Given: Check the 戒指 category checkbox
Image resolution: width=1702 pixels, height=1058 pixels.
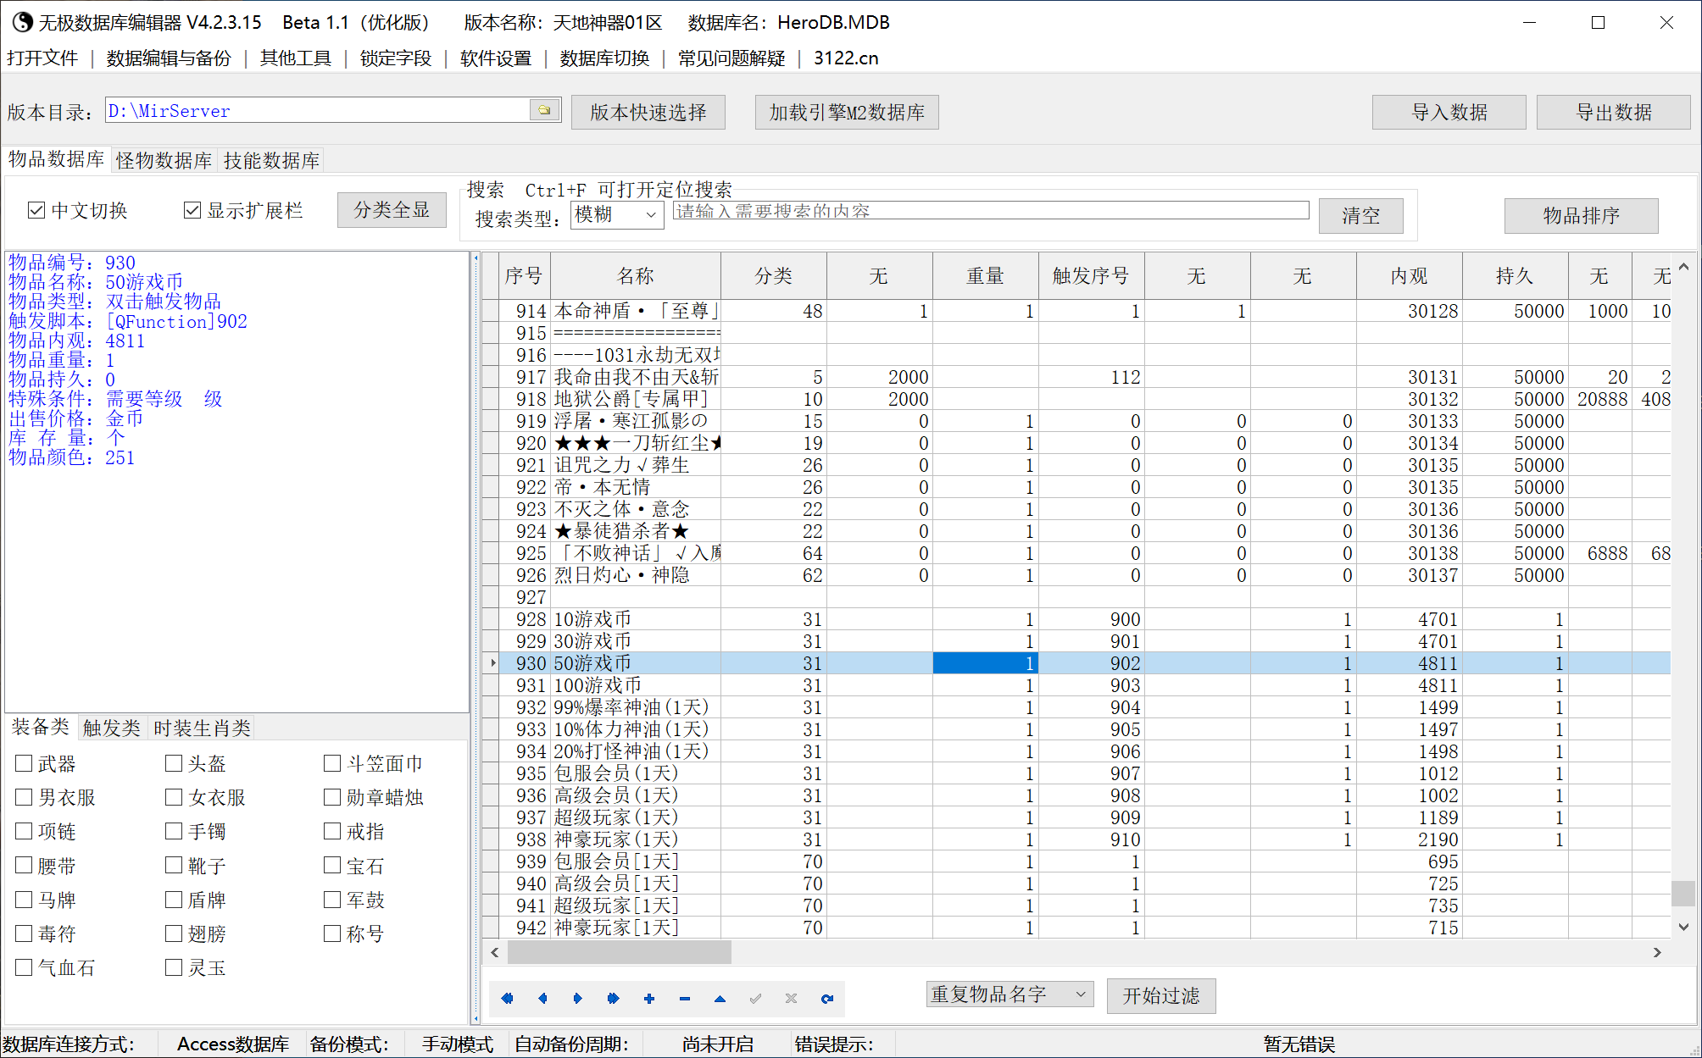Looking at the screenshot, I should click(x=332, y=831).
